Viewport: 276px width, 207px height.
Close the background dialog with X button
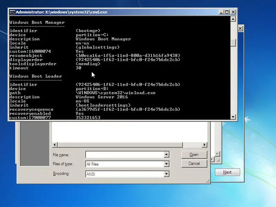240,29
